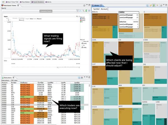The width and height of the screenshot is (168, 125).
Task: Click the small edit icon above chart legend
Action: pos(79,16)
